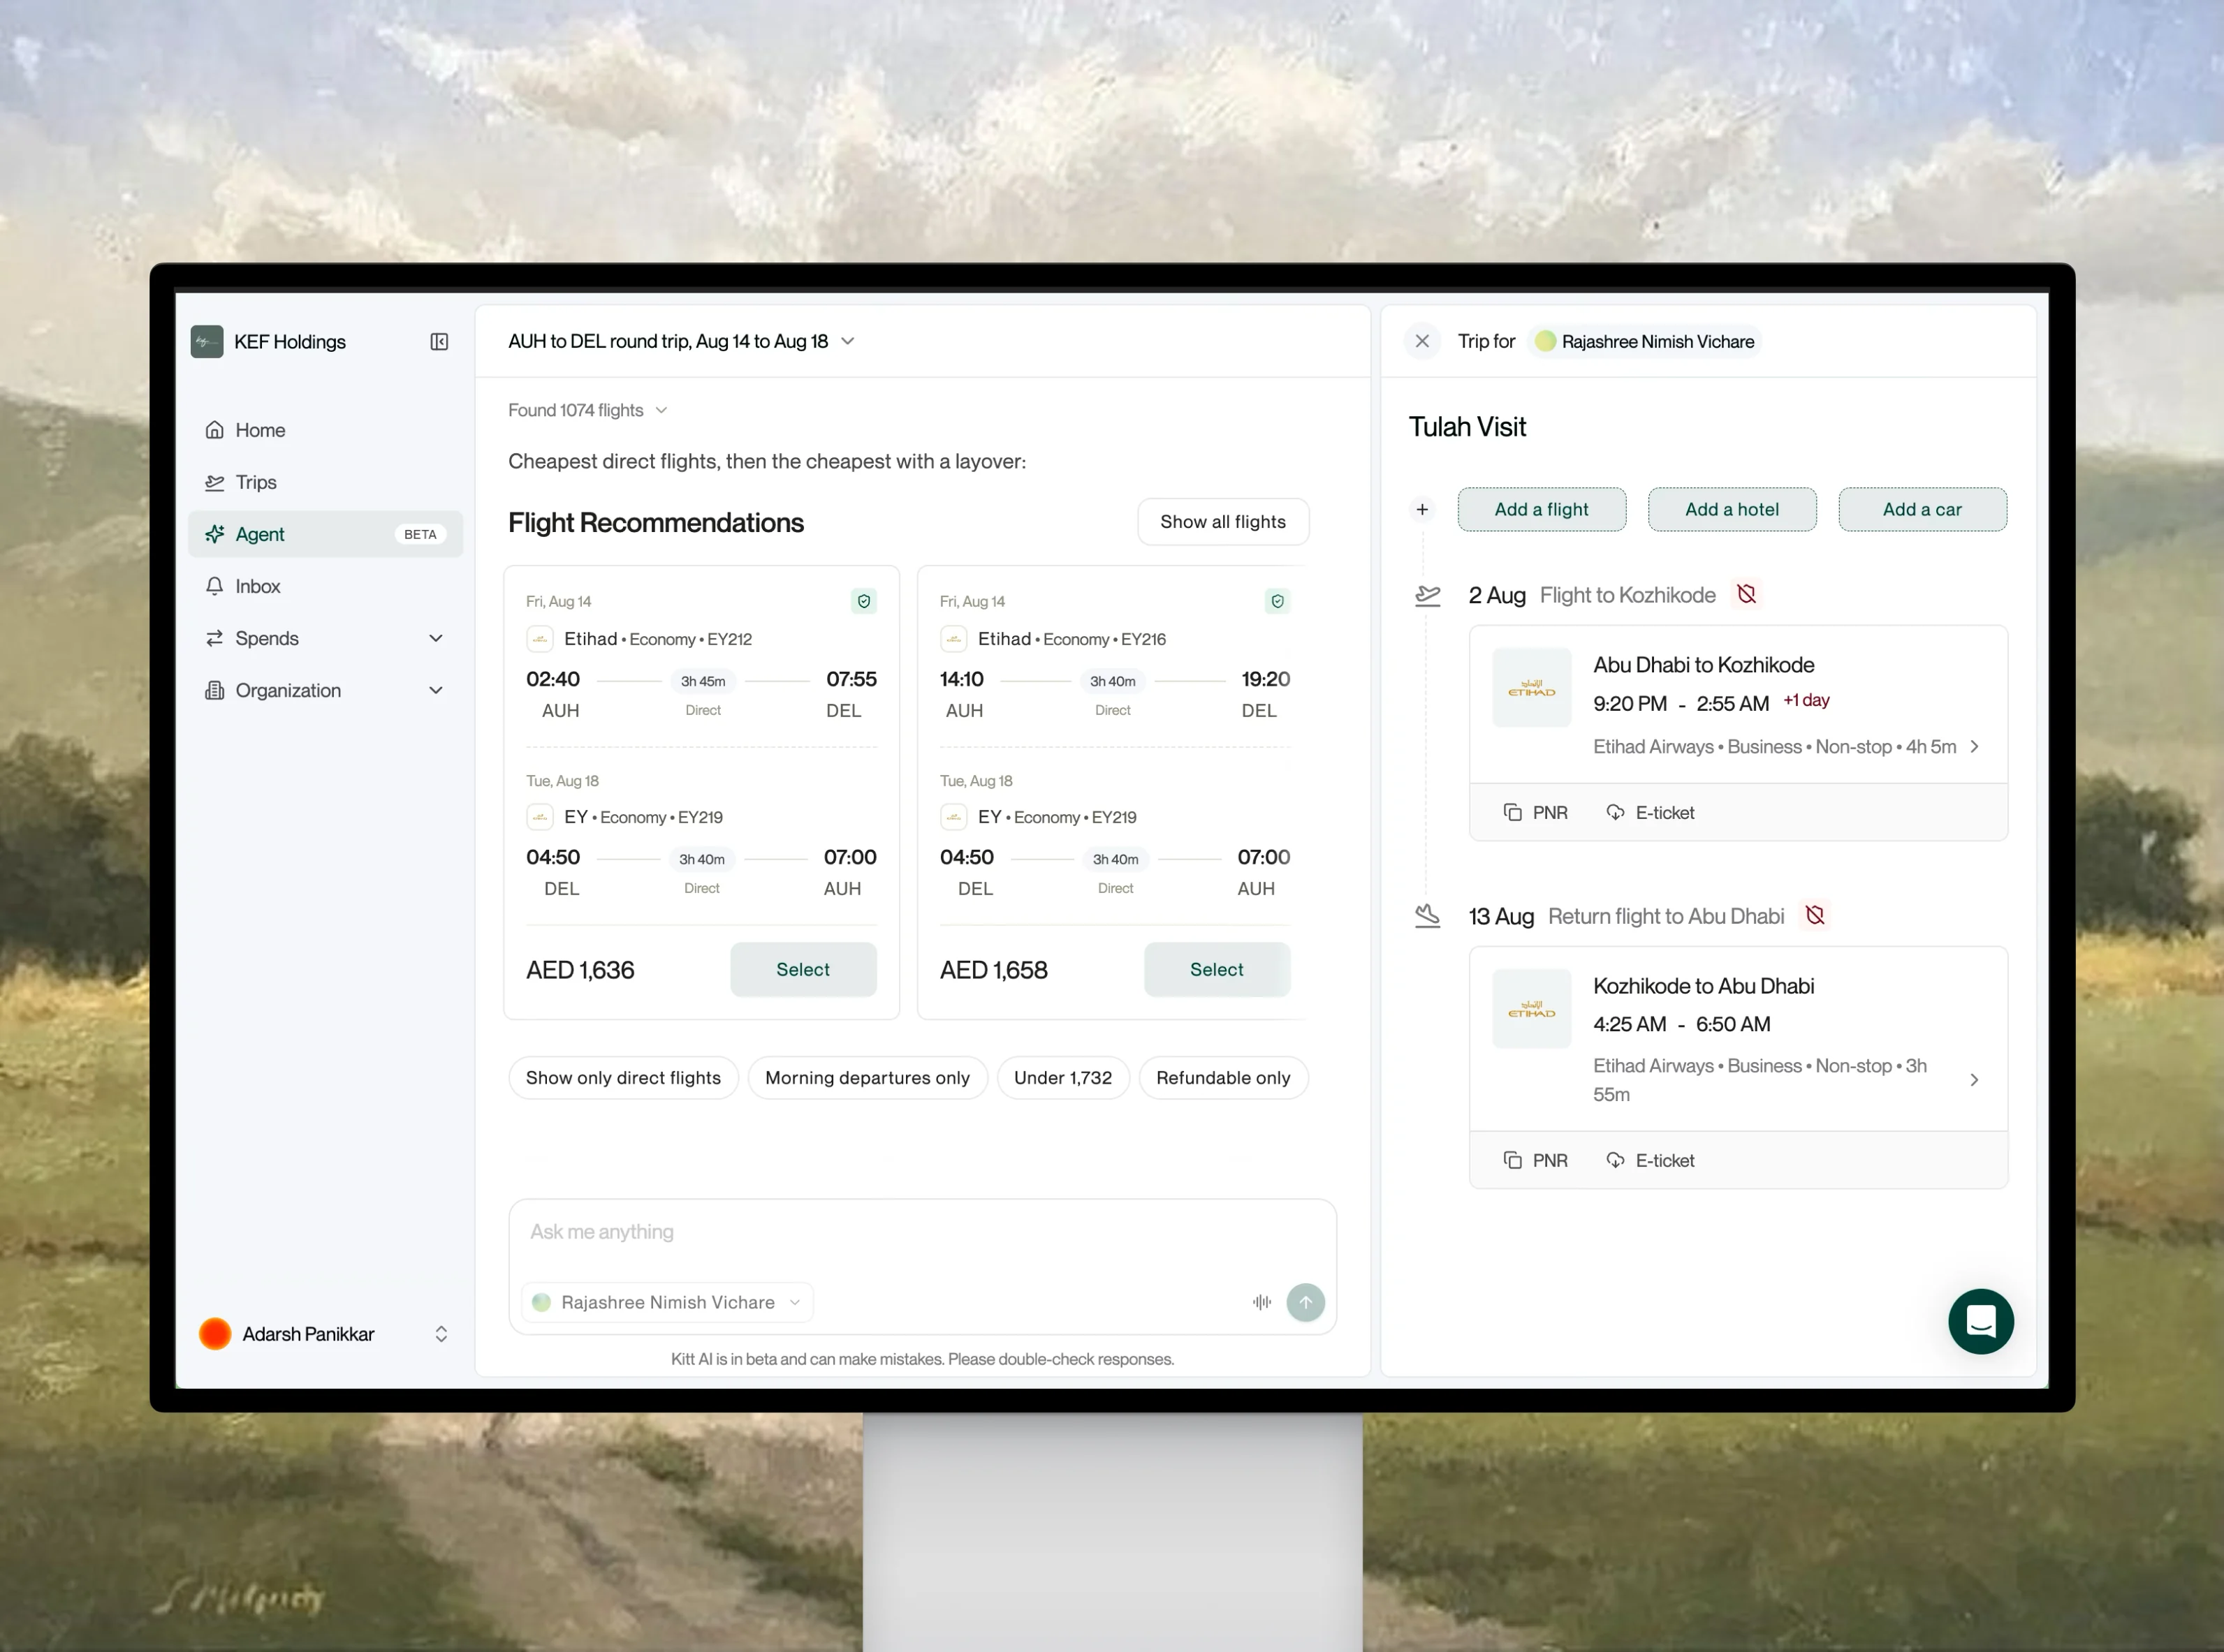Click the BETA badge next to Agent
Image resolution: width=2224 pixels, height=1652 pixels.
(420, 535)
